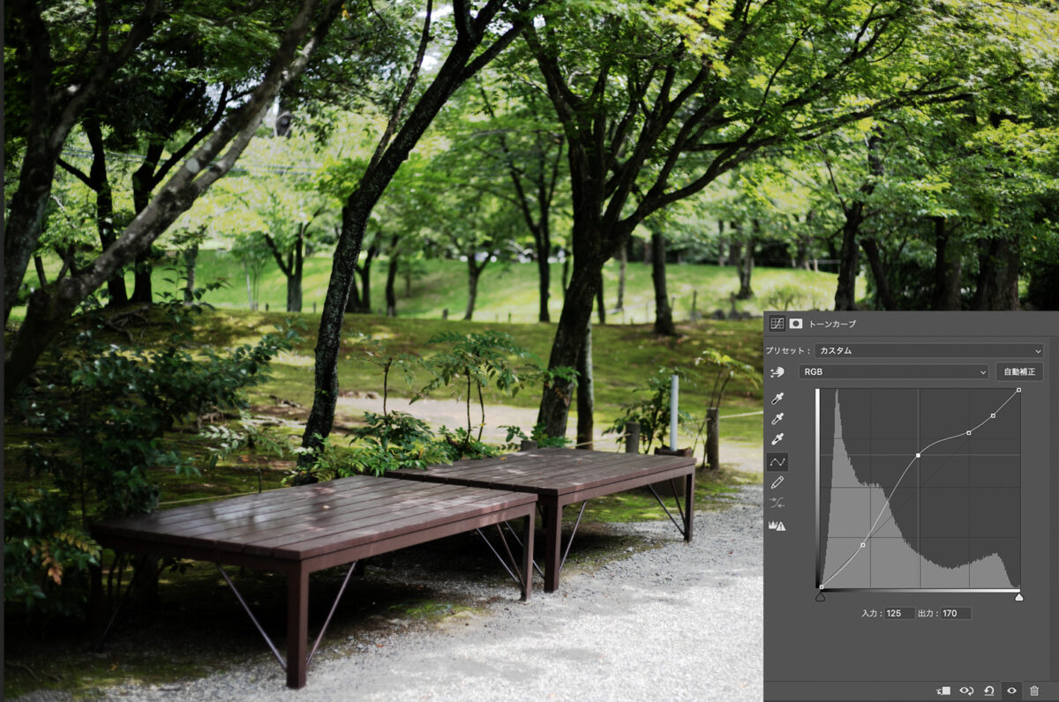The height and width of the screenshot is (702, 1059).
Task: Click the プリセット label text
Action: pyautogui.click(x=788, y=350)
